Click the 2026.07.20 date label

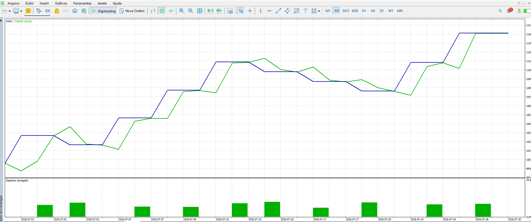(384, 219)
